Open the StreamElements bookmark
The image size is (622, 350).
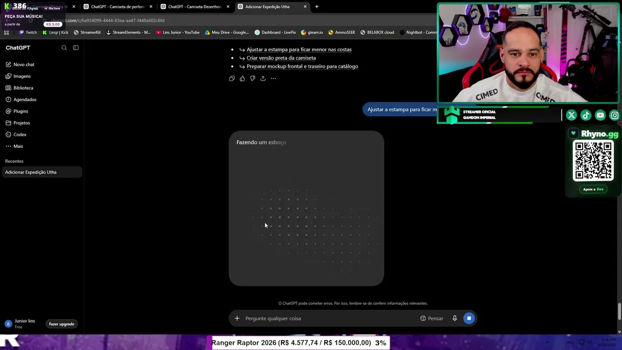tap(128, 33)
